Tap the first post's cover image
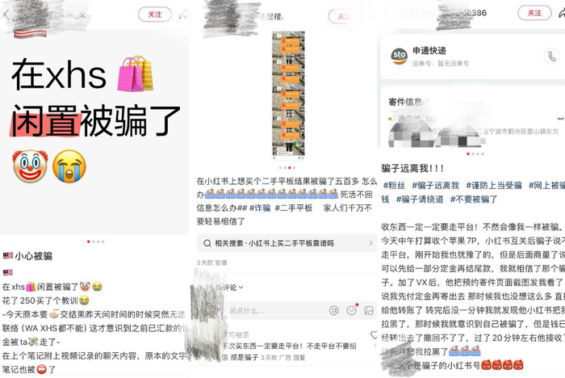The width and height of the screenshot is (565, 378). click(x=94, y=132)
